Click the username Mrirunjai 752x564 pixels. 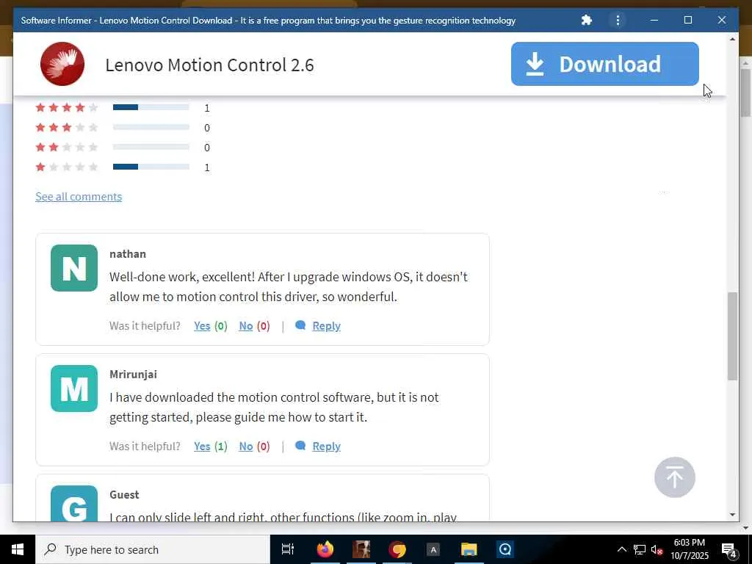coord(134,374)
